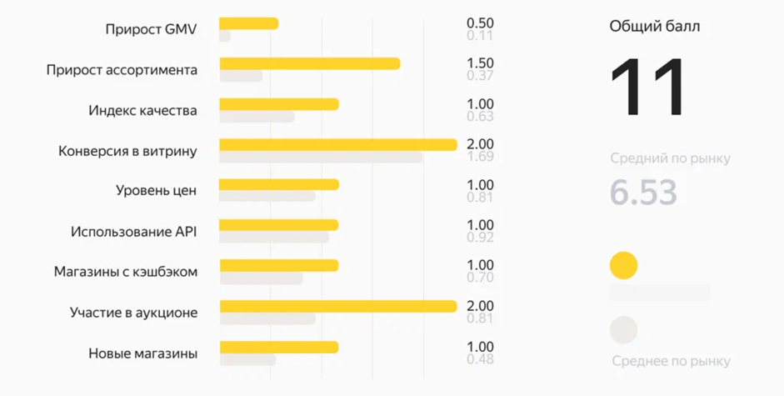Click the 'Участие в аукционе' yellow bar
784x396 pixels.
click(337, 306)
